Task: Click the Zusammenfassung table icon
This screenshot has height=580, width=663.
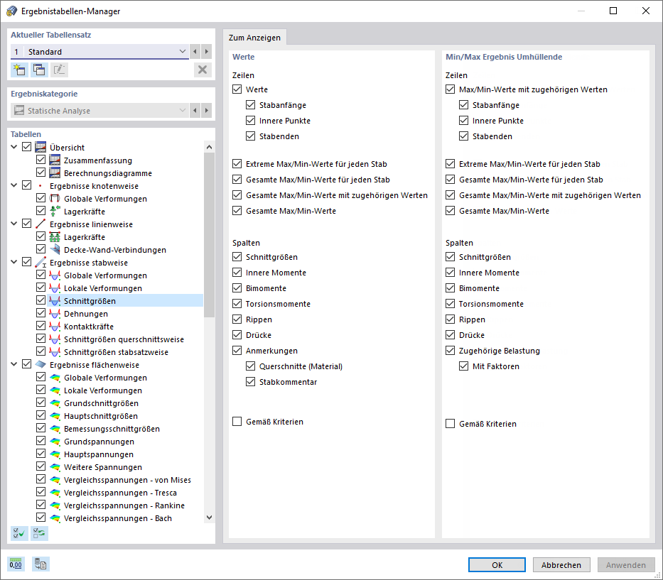Action: 55,160
